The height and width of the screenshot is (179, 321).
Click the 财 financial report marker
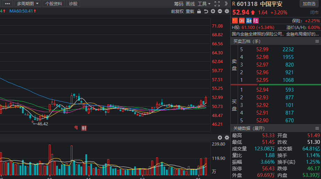pyautogui.click(x=84, y=128)
